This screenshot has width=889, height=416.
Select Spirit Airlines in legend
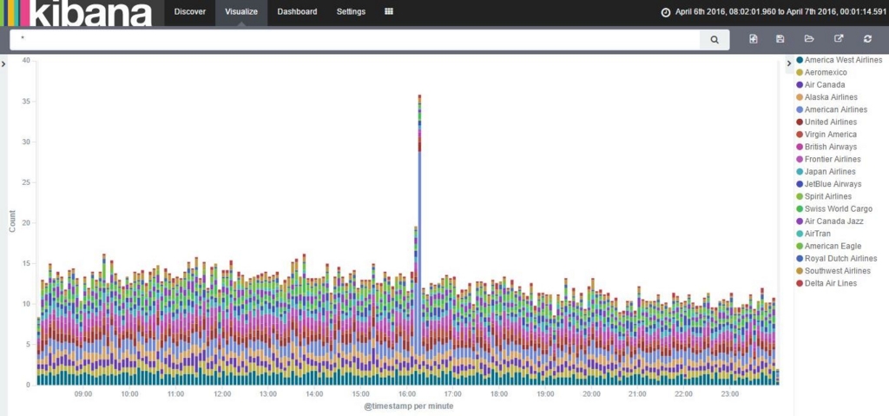pos(827,196)
